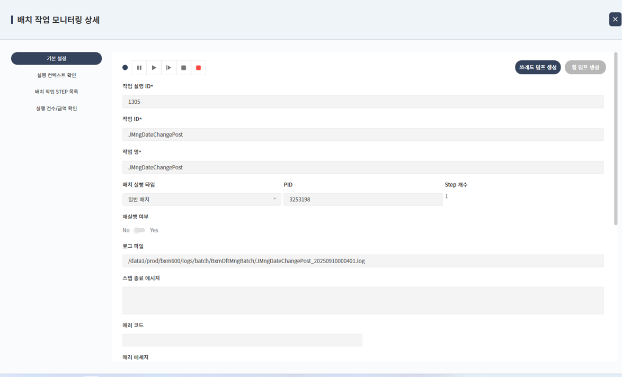Viewport: 622px width, 377px height.
Task: Open the 실행 컨텍스트 확인 tab
Action: (x=56, y=75)
